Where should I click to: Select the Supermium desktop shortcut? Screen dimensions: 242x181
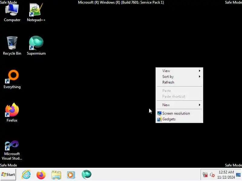pyautogui.click(x=36, y=46)
